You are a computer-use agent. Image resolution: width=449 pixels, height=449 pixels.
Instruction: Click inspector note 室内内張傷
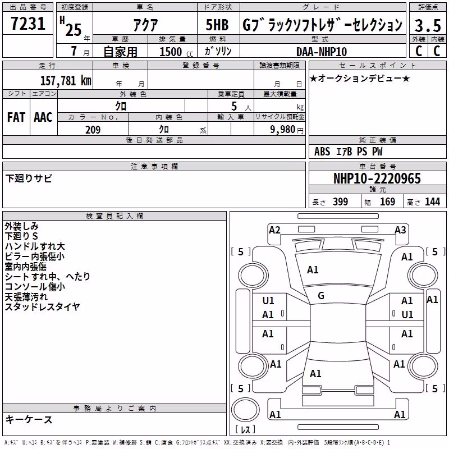25,267
